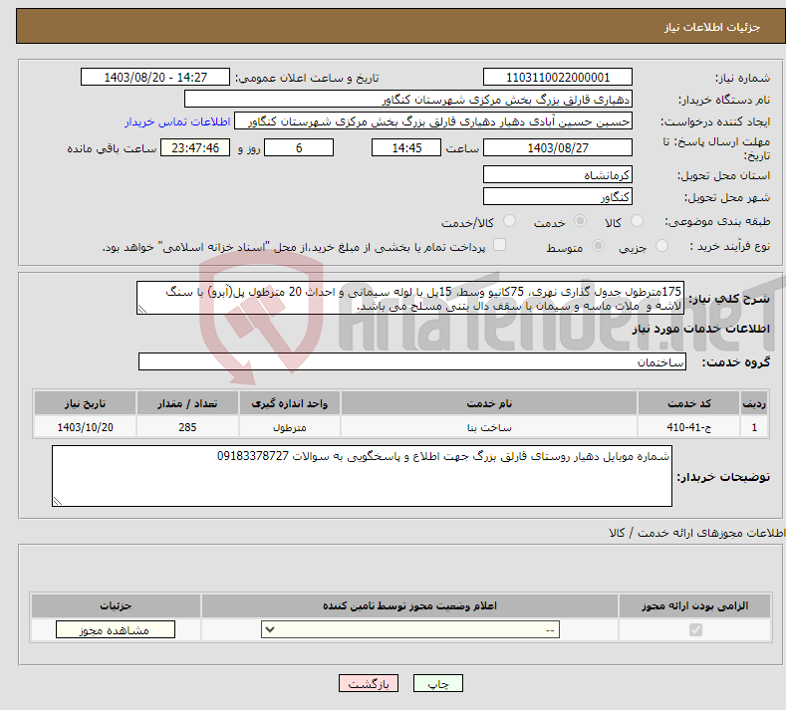Click the مترطول unit cell

(290, 427)
